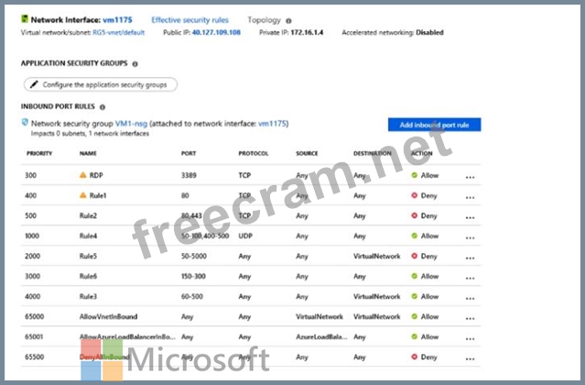
Task: Open the Topology info icon
Action: click(x=288, y=21)
